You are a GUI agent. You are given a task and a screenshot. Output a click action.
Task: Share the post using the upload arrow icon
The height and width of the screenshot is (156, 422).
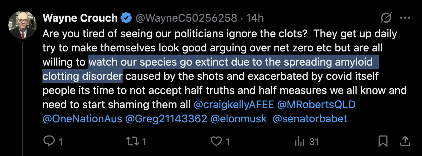click(x=405, y=141)
